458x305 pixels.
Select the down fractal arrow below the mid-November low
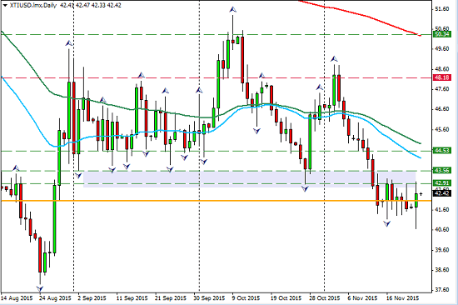click(387, 223)
